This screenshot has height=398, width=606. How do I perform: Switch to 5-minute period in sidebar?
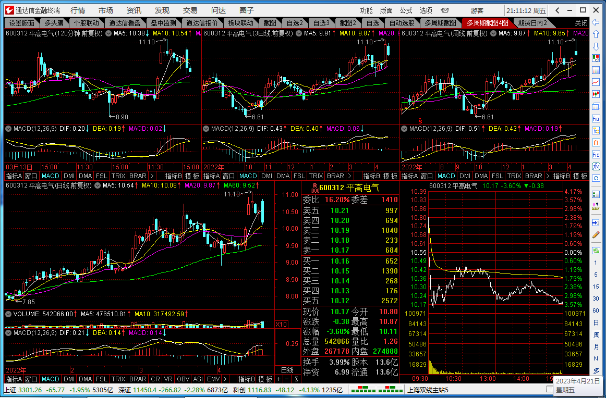tap(596, 275)
